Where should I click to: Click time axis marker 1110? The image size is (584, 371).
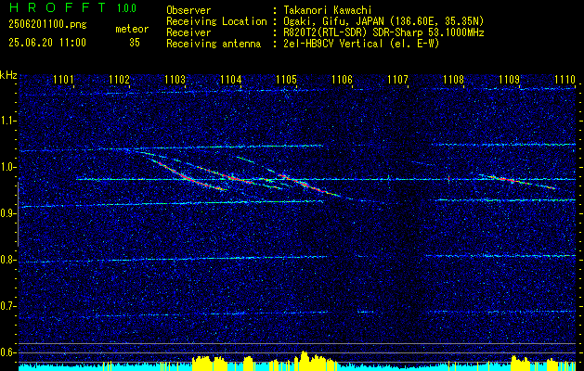coord(565,79)
